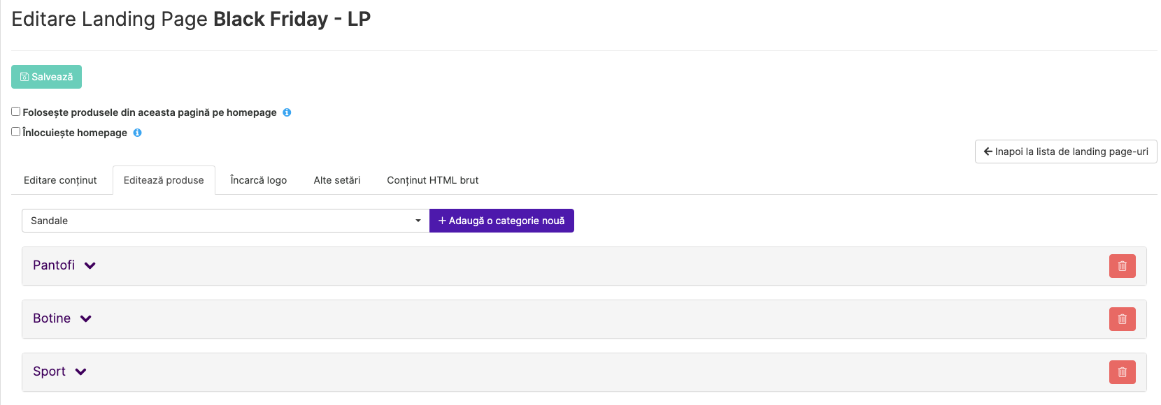Click info icon beside Înlocuiește homepage
The height and width of the screenshot is (405, 1161).
tap(137, 133)
